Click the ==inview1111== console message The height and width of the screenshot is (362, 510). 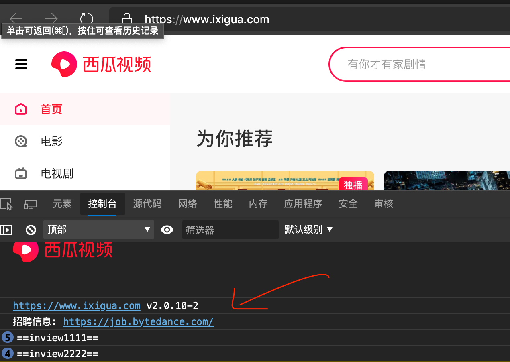pos(57,338)
